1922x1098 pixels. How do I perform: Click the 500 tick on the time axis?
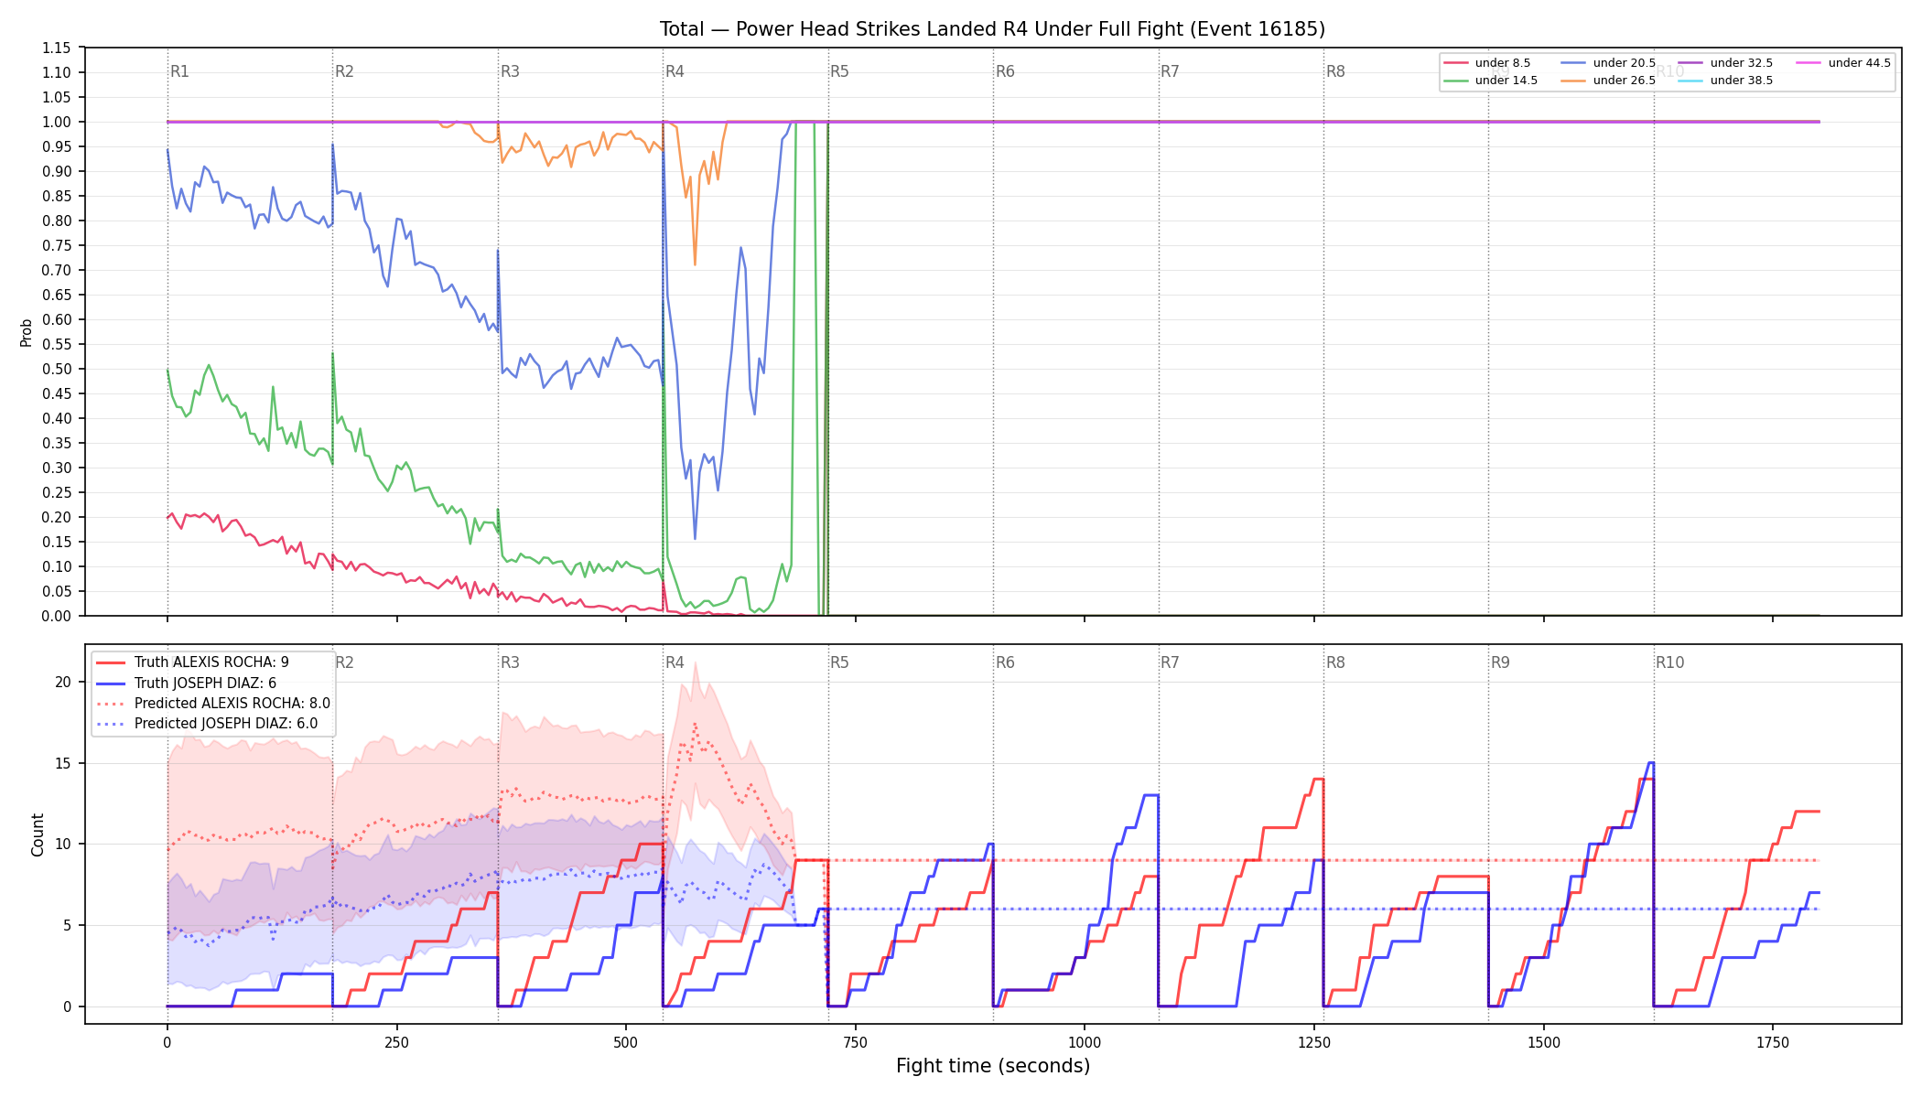click(626, 1042)
